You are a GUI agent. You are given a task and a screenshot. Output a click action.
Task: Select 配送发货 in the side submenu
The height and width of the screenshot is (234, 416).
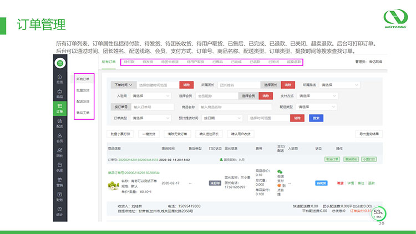tap(83, 101)
